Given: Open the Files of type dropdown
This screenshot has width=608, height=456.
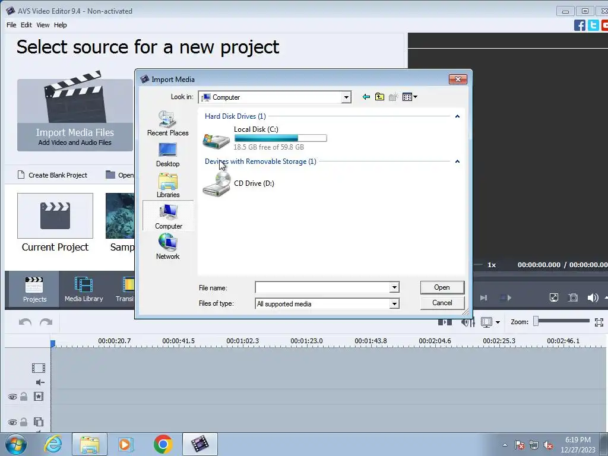Looking at the screenshot, I should 394,303.
